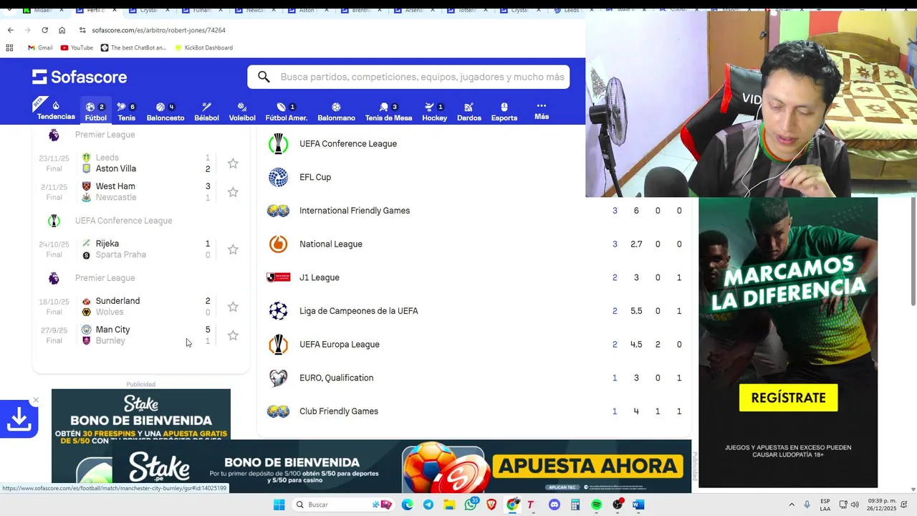917x516 pixels.
Task: Open Spotify from the taskbar
Action: coord(597,505)
